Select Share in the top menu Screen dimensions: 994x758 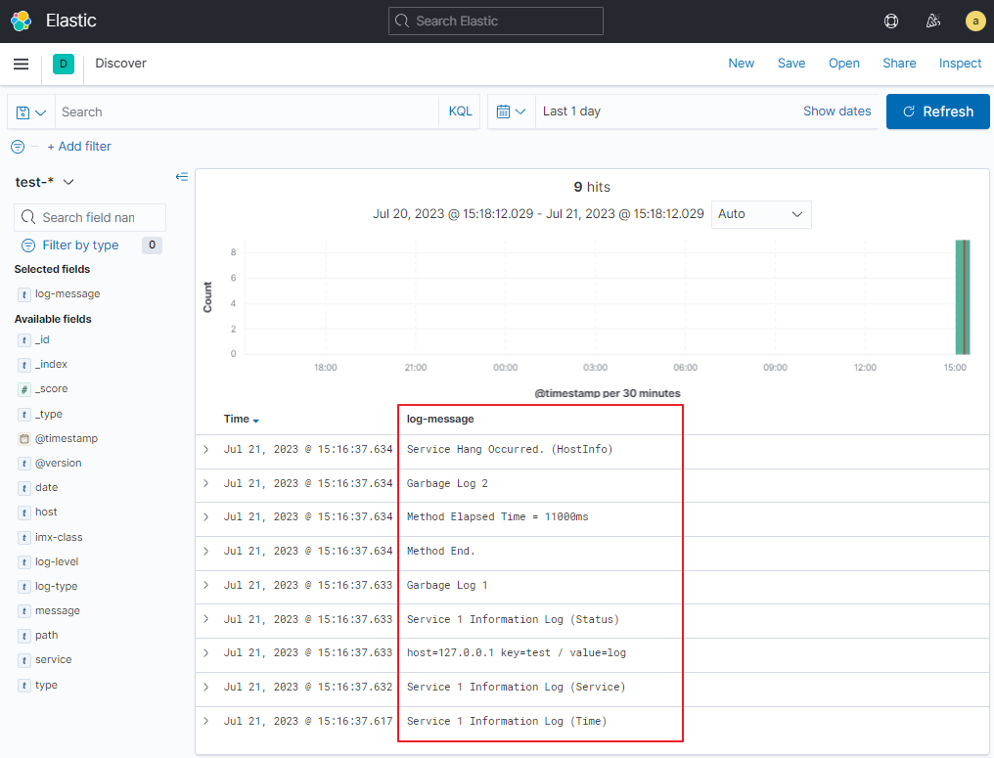(899, 64)
